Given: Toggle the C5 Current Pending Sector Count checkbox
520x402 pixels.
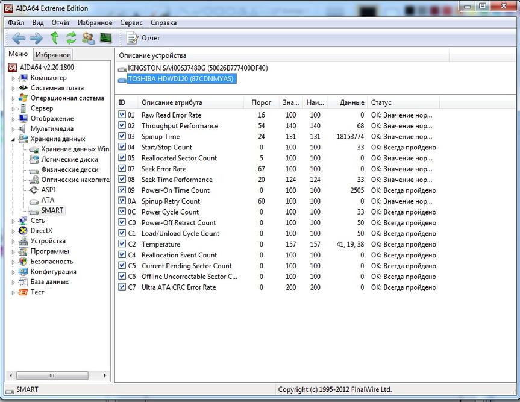Looking at the screenshot, I should [x=122, y=265].
